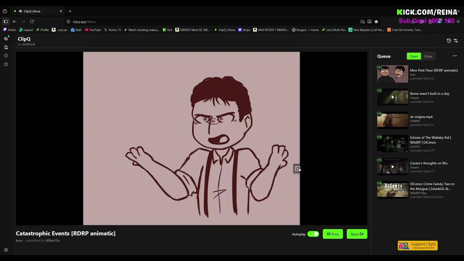The width and height of the screenshot is (464, 261).
Task: Click picture-in-picture overlay on video
Action: point(298,169)
